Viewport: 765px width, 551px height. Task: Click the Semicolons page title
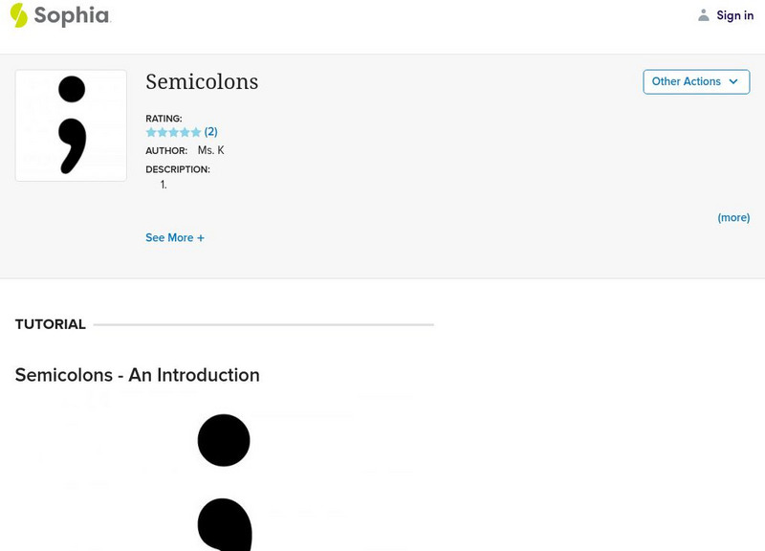tap(202, 82)
